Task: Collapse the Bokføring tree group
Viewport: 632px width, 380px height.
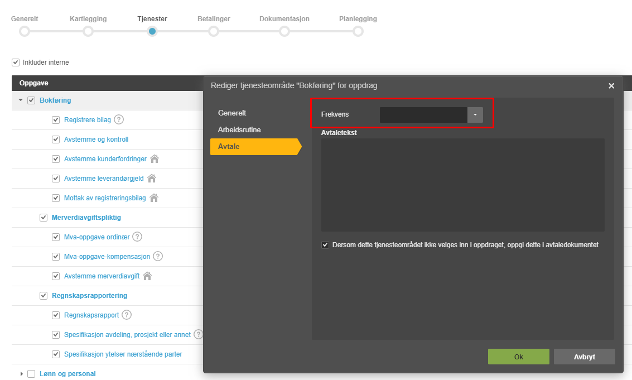Action: point(21,100)
